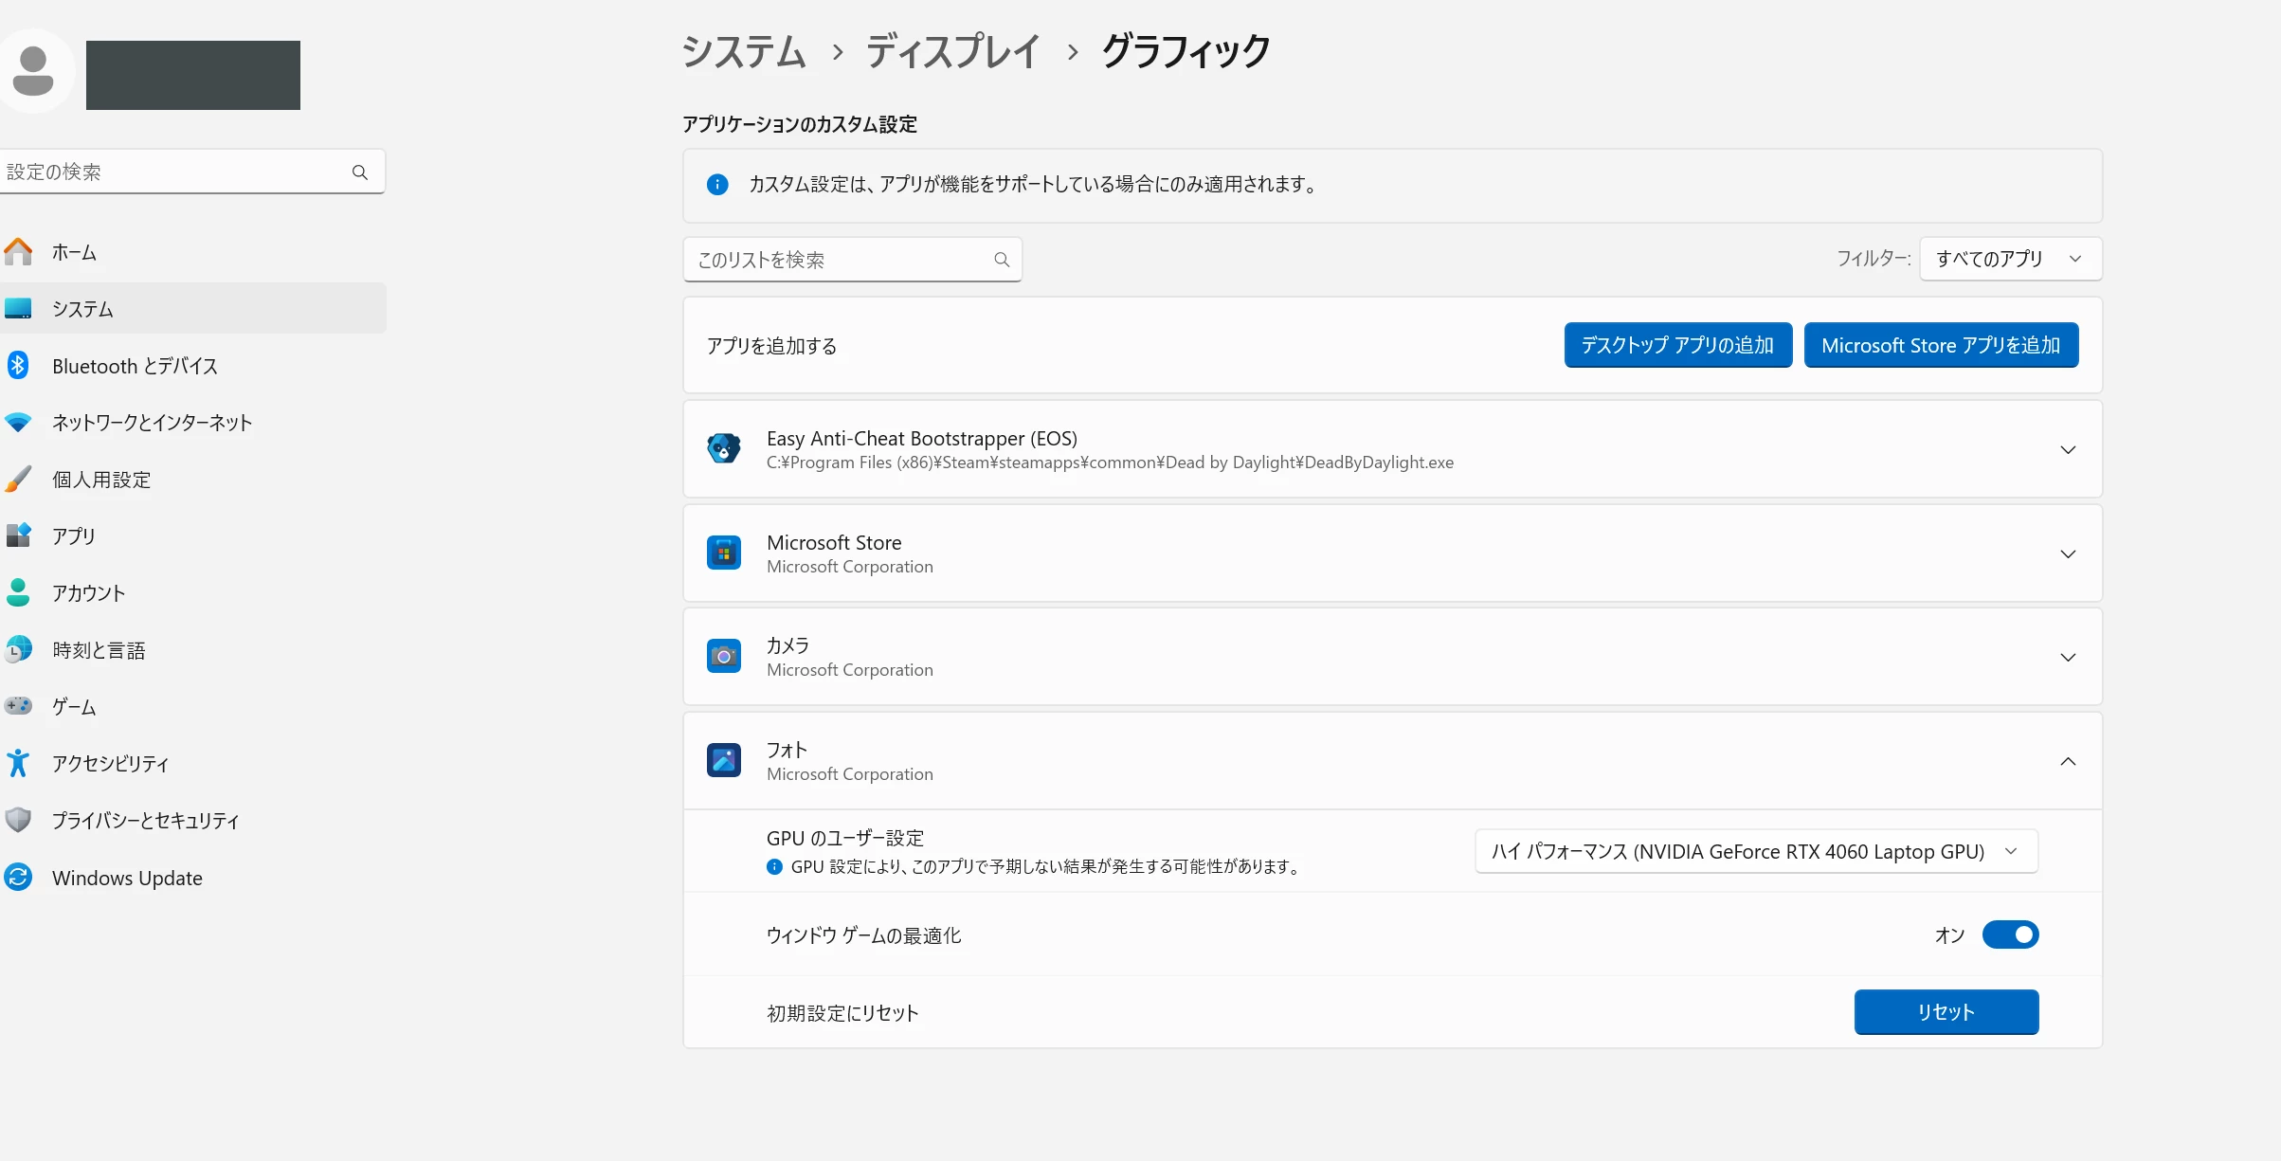Click the Bluetooth とデバイス sidebar icon
Image resolution: width=2281 pixels, height=1161 pixels.
click(18, 366)
